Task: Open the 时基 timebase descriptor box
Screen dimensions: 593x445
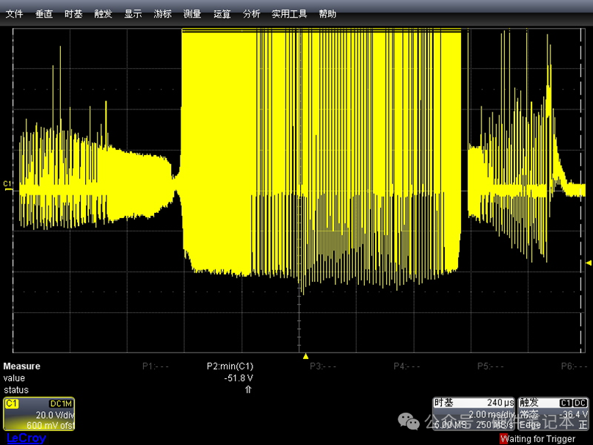Action: (473, 414)
